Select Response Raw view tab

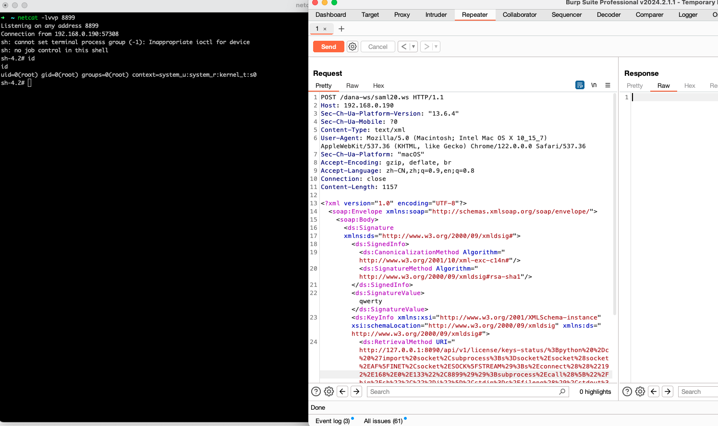coord(664,85)
